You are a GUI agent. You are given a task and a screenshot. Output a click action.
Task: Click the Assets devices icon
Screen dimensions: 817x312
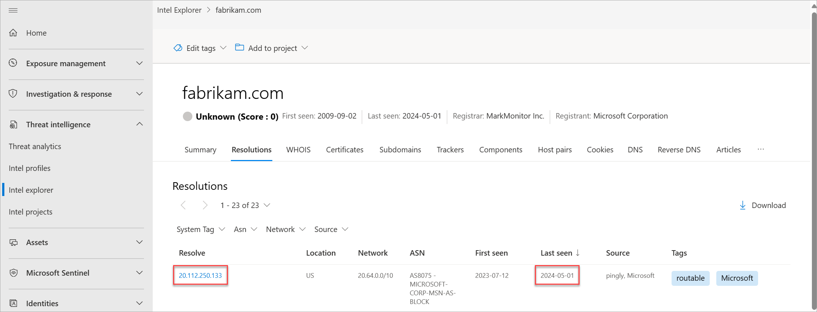(13, 242)
